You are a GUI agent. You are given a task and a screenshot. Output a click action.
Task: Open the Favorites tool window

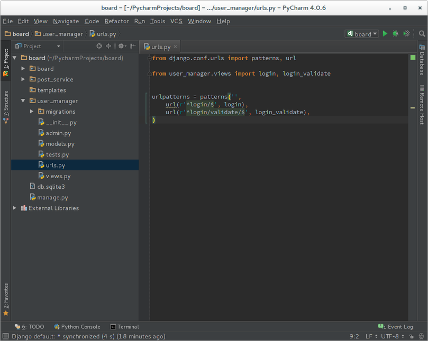[x=6, y=300]
